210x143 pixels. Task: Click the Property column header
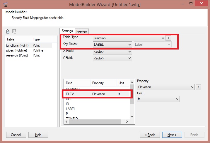[103, 83]
